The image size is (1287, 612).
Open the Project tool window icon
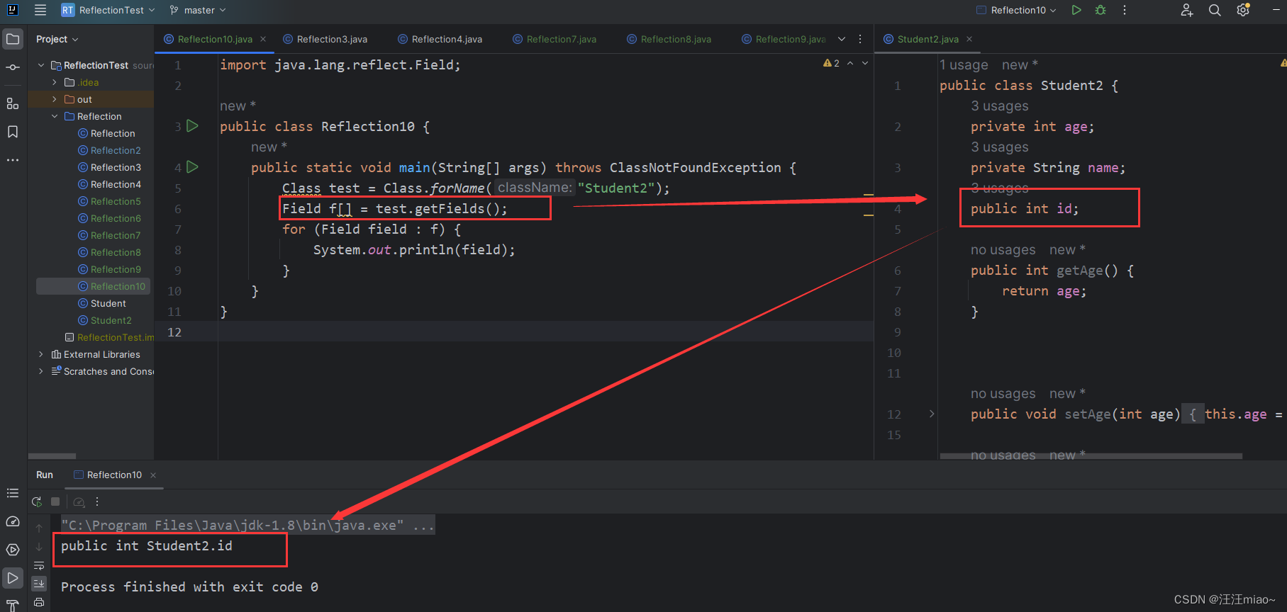(x=13, y=39)
